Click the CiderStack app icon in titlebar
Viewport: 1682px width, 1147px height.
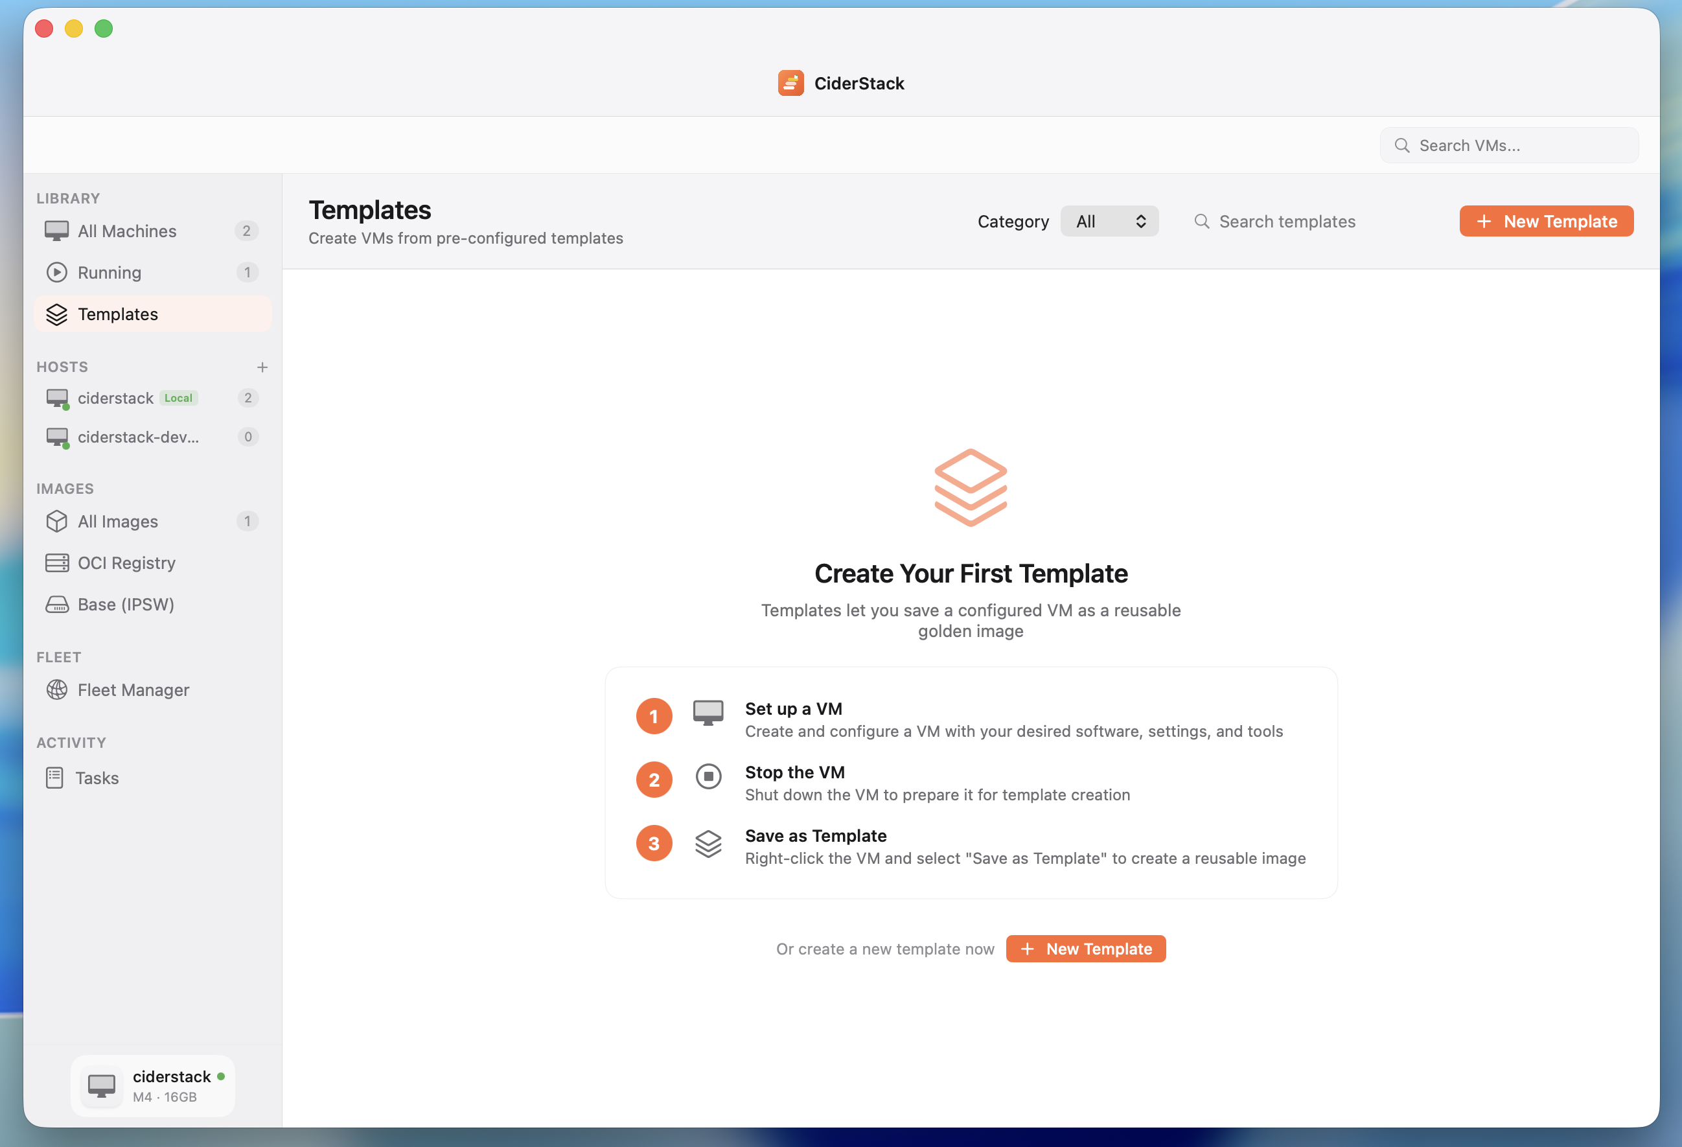(790, 82)
